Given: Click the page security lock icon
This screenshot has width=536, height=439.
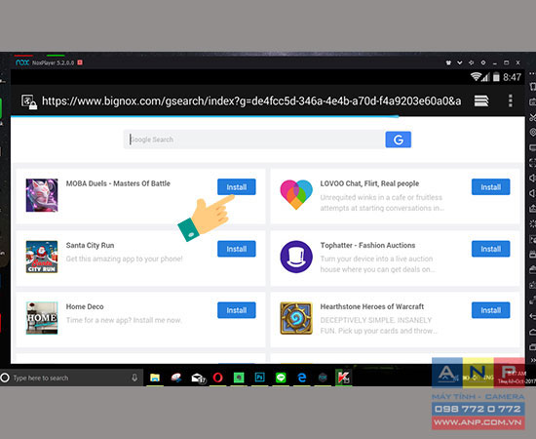Looking at the screenshot, I should tap(29, 102).
